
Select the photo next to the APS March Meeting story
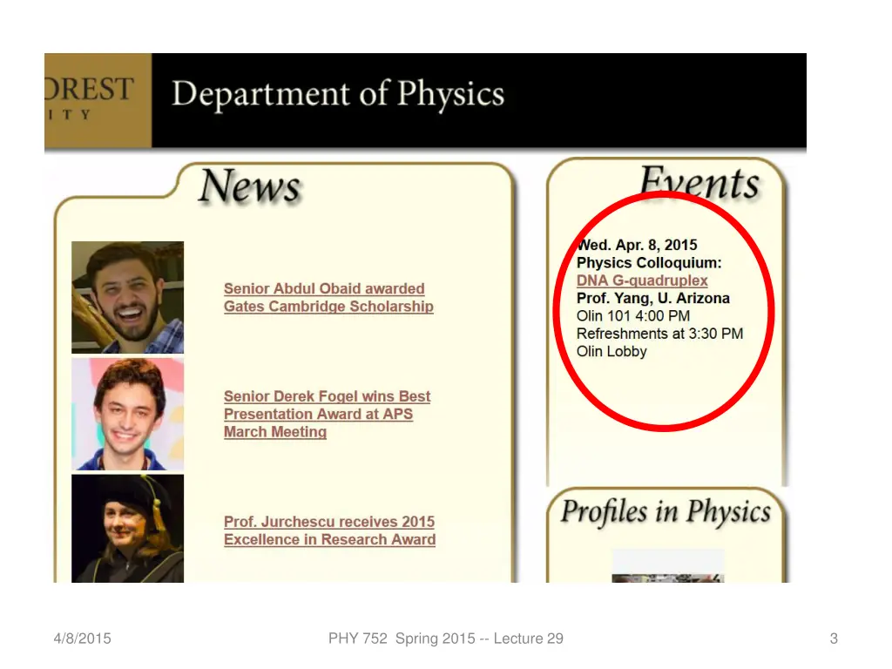click(127, 415)
